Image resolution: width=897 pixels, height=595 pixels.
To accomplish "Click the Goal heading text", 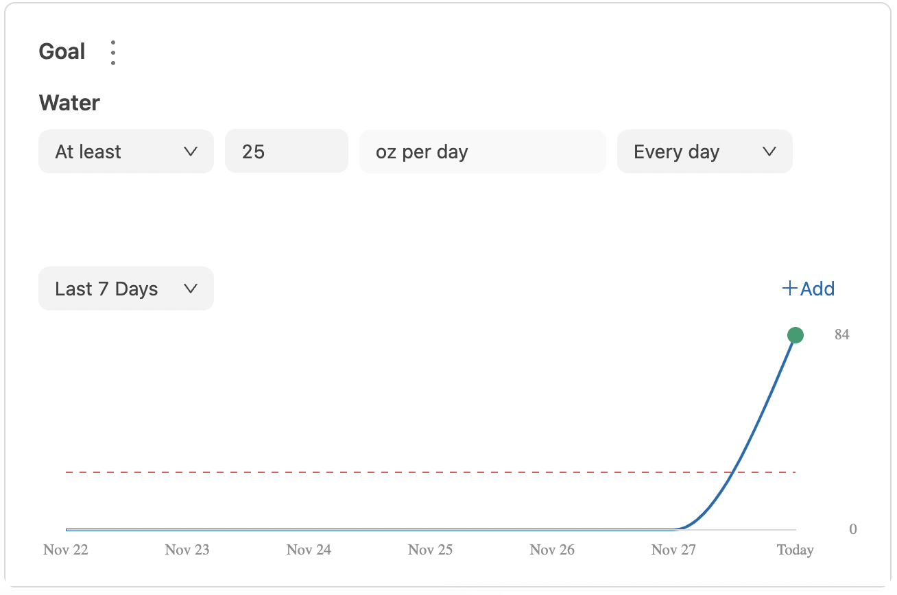I will (x=62, y=51).
